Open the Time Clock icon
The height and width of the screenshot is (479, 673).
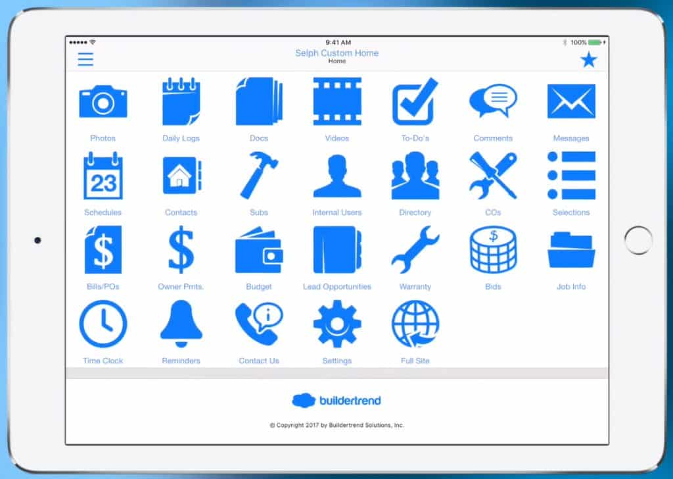(103, 325)
